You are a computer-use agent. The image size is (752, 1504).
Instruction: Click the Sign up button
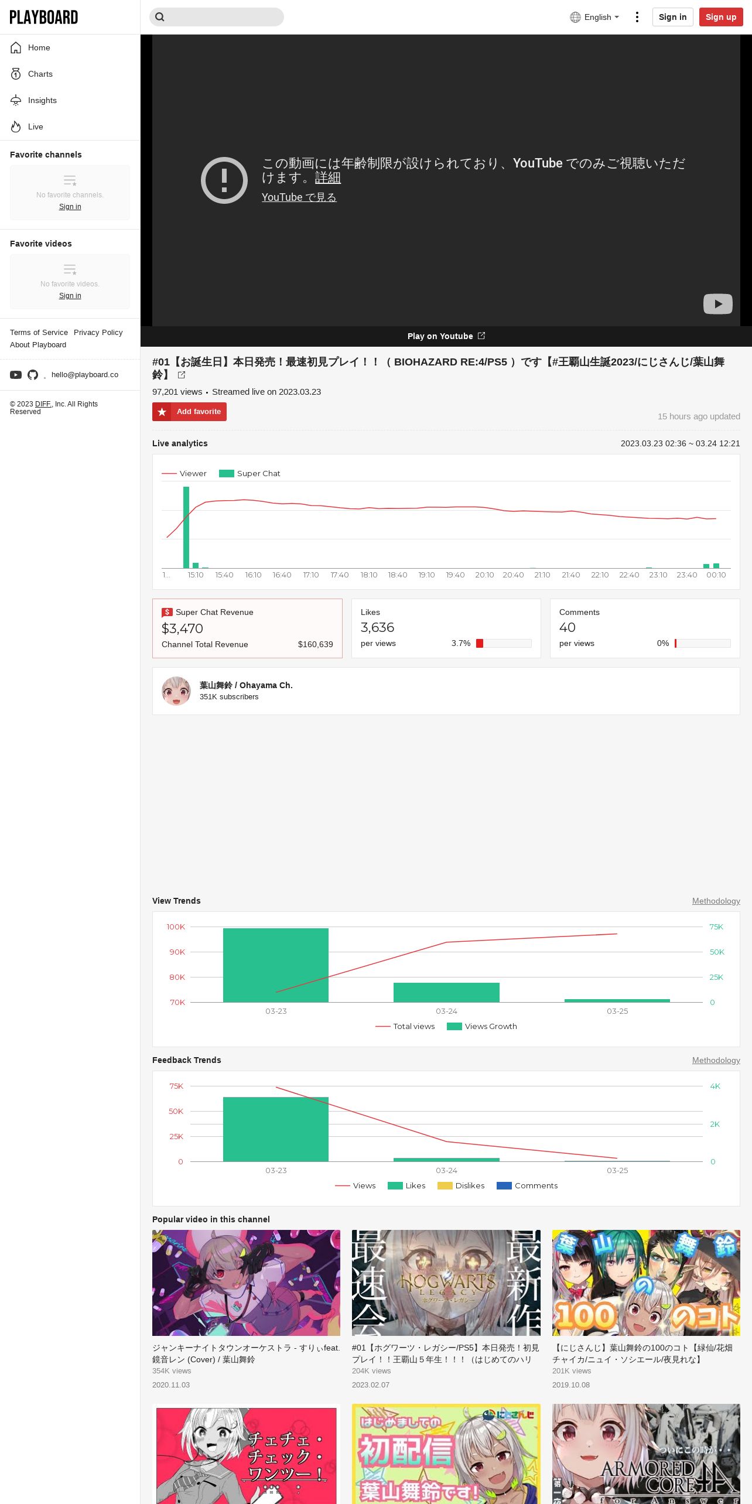pos(721,17)
